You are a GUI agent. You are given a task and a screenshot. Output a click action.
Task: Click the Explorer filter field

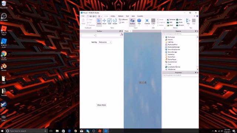tap(180, 34)
